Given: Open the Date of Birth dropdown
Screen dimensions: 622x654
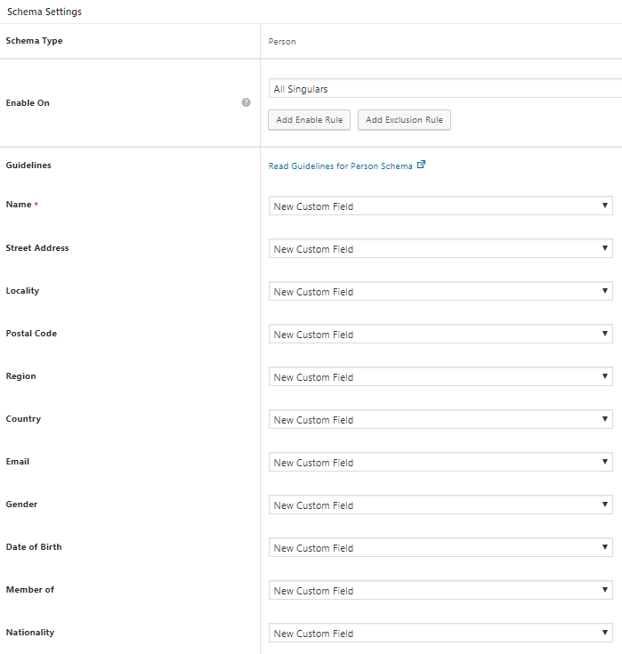Looking at the screenshot, I should click(x=440, y=547).
